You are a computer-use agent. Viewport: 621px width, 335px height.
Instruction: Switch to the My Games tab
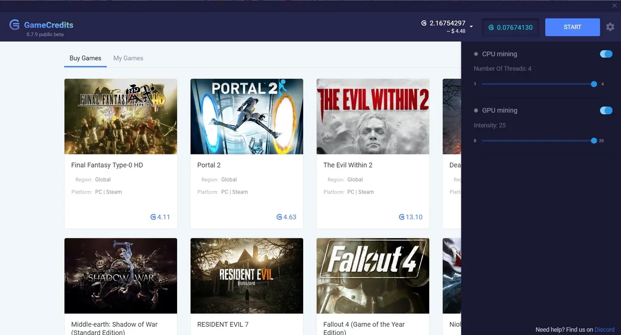click(128, 58)
